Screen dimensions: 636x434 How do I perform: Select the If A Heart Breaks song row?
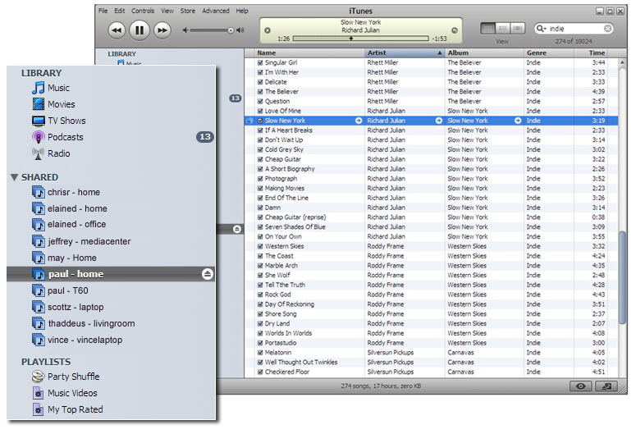431,130
